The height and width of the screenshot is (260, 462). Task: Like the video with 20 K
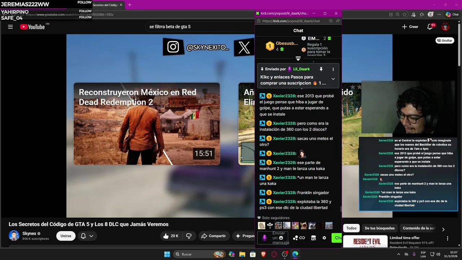pos(171,236)
